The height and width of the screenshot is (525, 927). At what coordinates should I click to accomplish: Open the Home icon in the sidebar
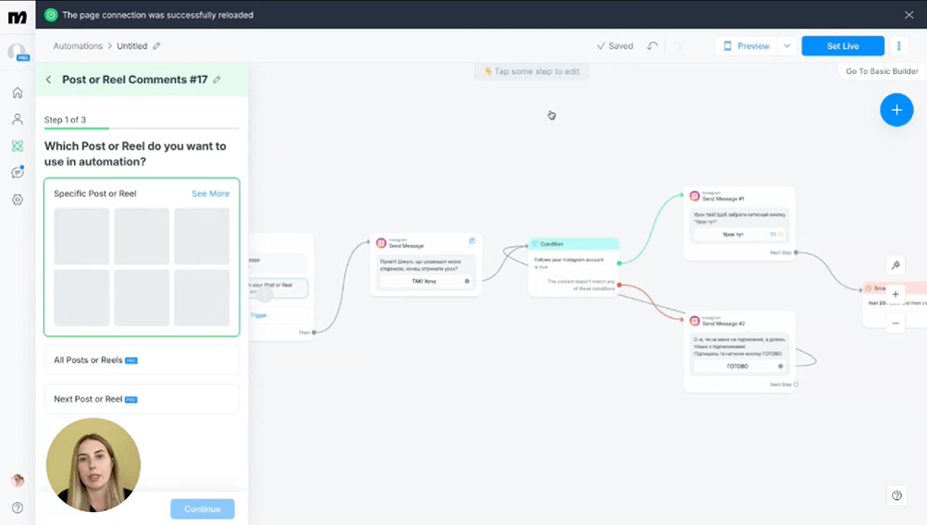[x=17, y=92]
